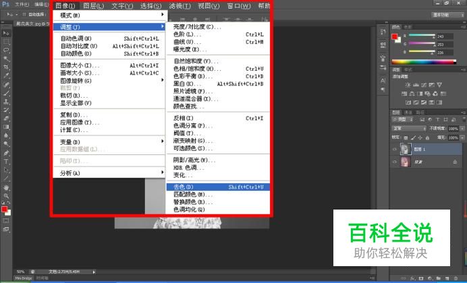
Task: Add a Brightness/Contrast adjustment from Adjustments panel
Action: pyautogui.click(x=408, y=85)
